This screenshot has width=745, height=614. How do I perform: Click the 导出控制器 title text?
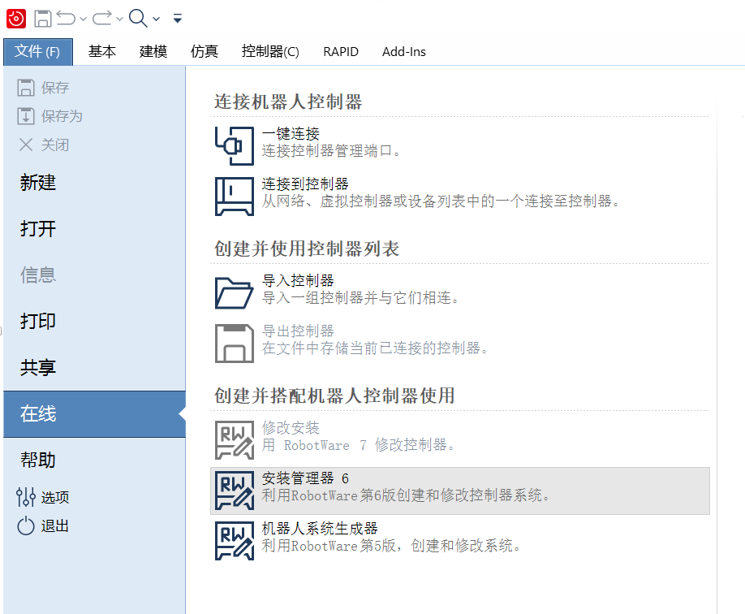(x=298, y=331)
